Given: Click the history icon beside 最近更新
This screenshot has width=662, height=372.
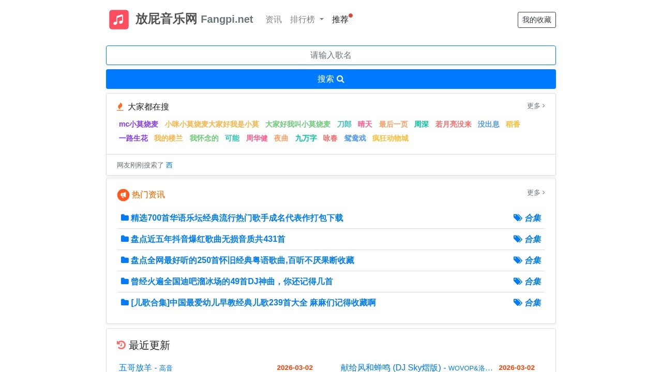Looking at the screenshot, I should 121,345.
